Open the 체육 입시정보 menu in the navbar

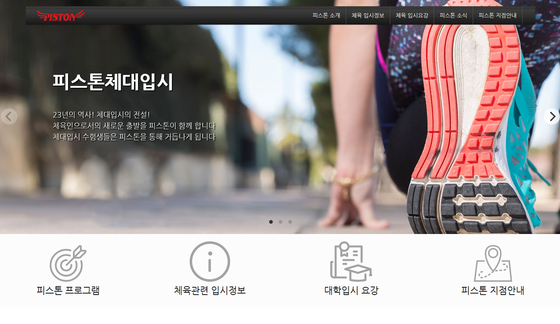click(x=368, y=15)
